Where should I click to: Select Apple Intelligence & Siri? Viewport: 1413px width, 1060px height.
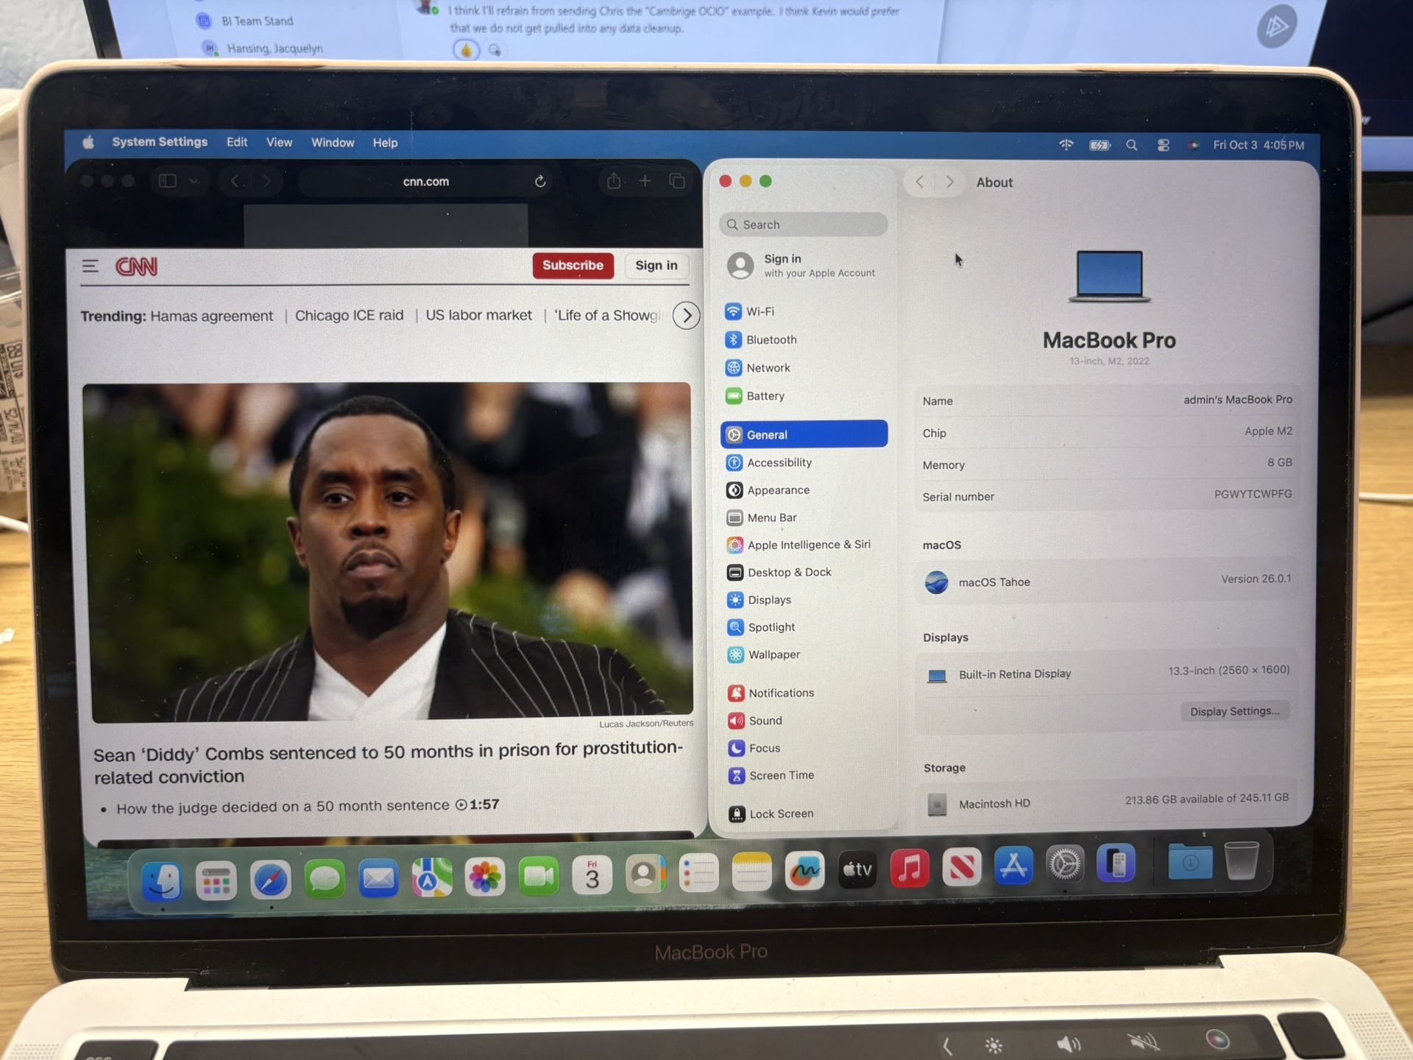(807, 545)
